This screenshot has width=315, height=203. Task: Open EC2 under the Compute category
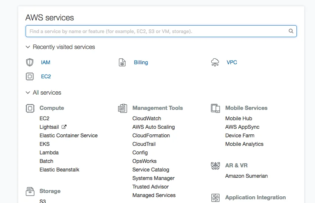click(x=45, y=118)
